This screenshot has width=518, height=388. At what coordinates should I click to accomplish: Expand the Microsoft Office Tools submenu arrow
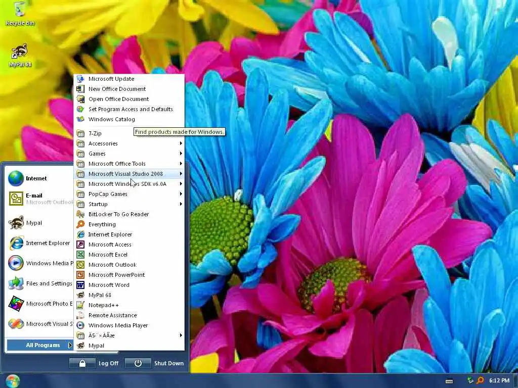[181, 164]
